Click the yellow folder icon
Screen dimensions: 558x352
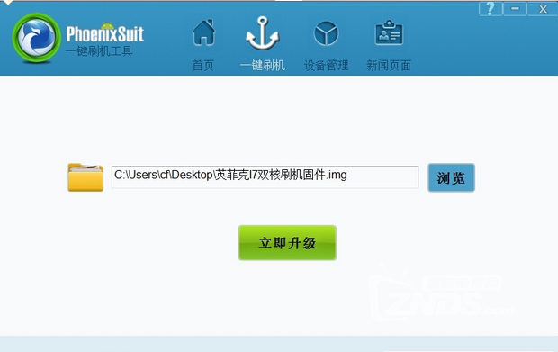tap(85, 177)
